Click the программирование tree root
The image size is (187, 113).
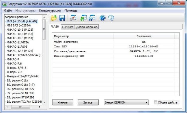[x=16, y=17]
